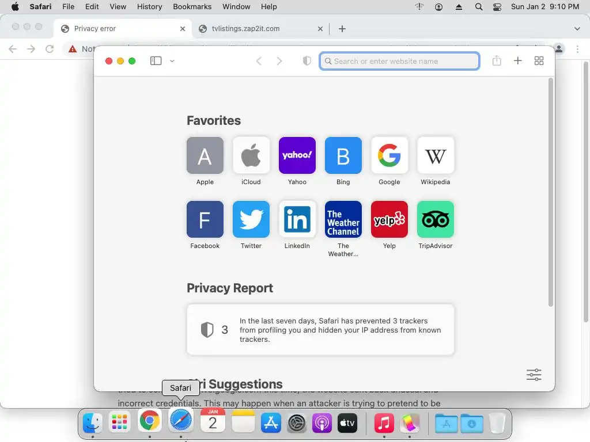The width and height of the screenshot is (590, 442).
Task: Open Notes from the Dock
Action: tap(243, 422)
